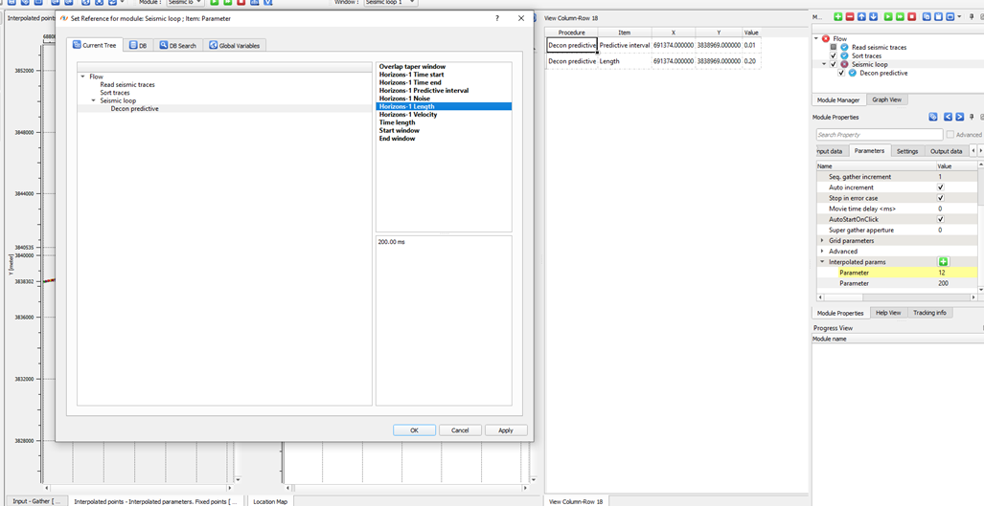Viewport: 984px width, 506px height.
Task: Click Value cell 0.20 in View Column-Row table
Action: pos(750,61)
